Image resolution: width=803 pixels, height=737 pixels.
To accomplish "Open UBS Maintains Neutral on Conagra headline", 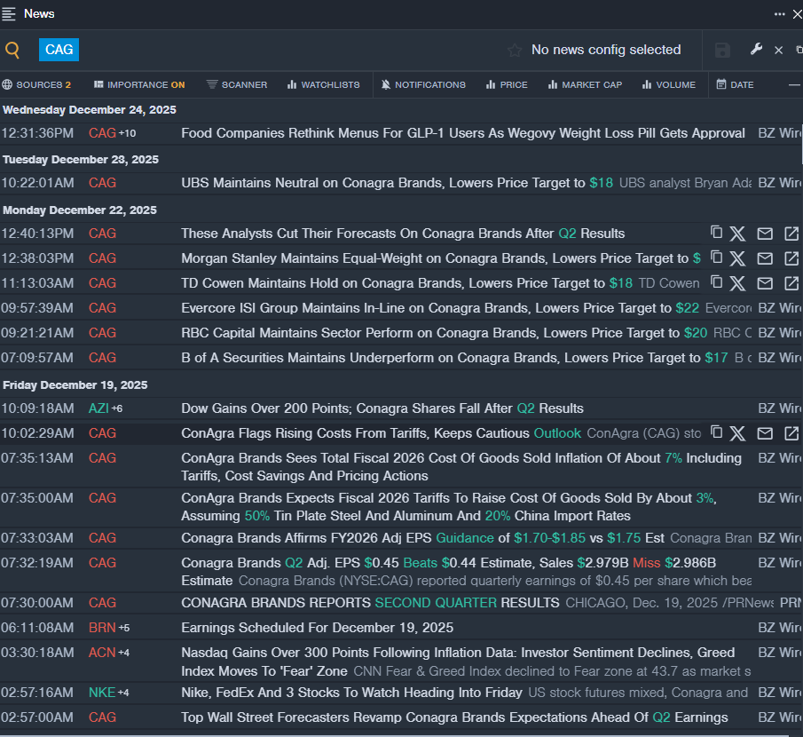I will 397,183.
